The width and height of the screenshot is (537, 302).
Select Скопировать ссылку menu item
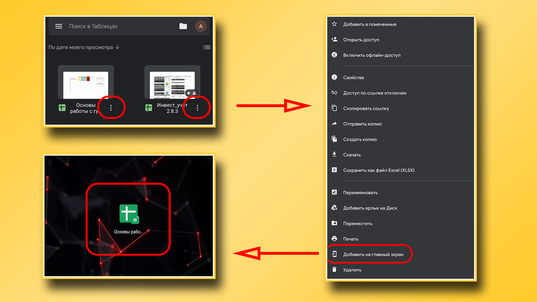click(x=401, y=108)
